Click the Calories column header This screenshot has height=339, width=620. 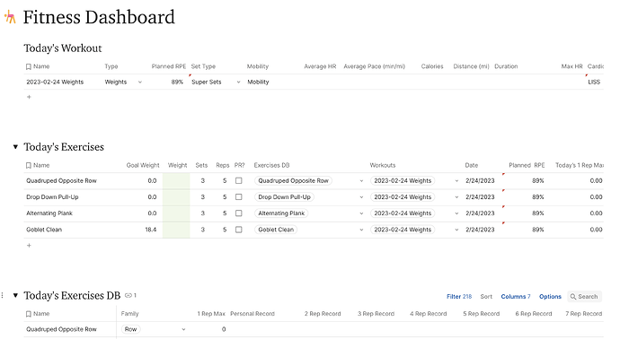point(432,66)
